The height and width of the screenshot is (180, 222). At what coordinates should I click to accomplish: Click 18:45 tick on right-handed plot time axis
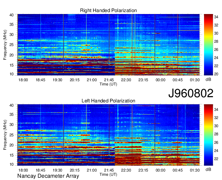point(40,80)
